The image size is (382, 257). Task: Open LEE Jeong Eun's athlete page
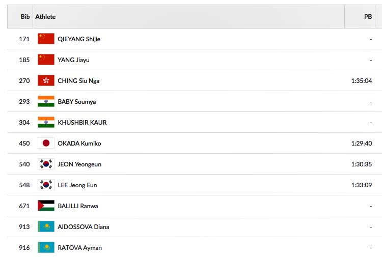[77, 185]
